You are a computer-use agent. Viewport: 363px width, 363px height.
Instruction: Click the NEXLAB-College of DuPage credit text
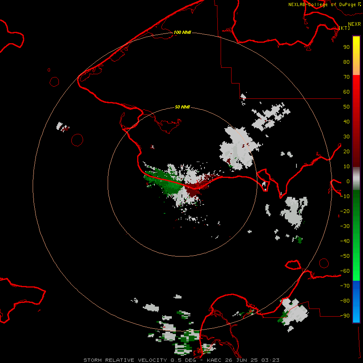coord(322,4)
